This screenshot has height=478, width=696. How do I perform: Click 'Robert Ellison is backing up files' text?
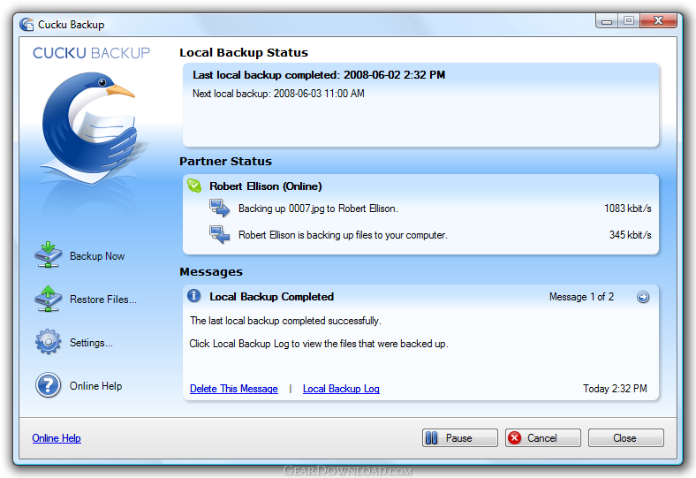[x=343, y=235]
